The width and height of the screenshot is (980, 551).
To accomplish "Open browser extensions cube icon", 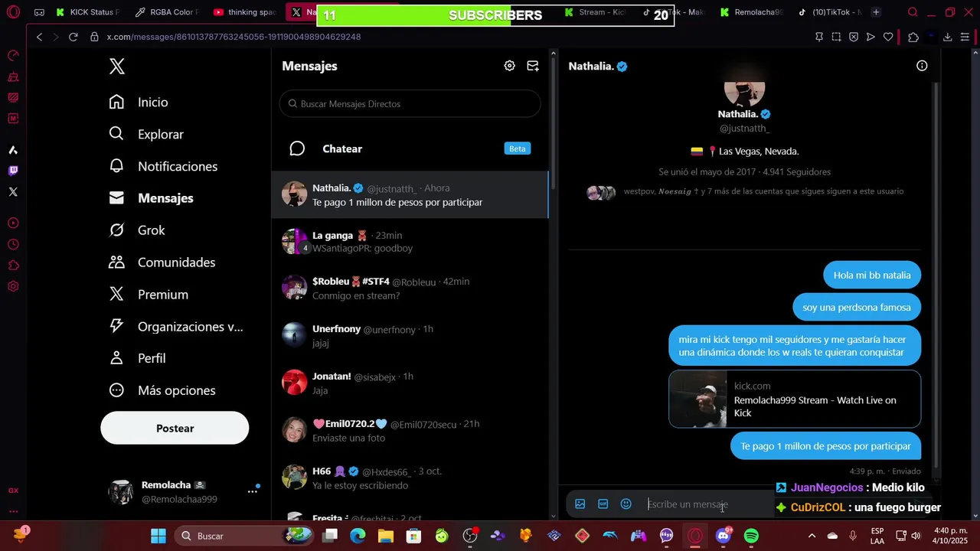I will pos(913,37).
